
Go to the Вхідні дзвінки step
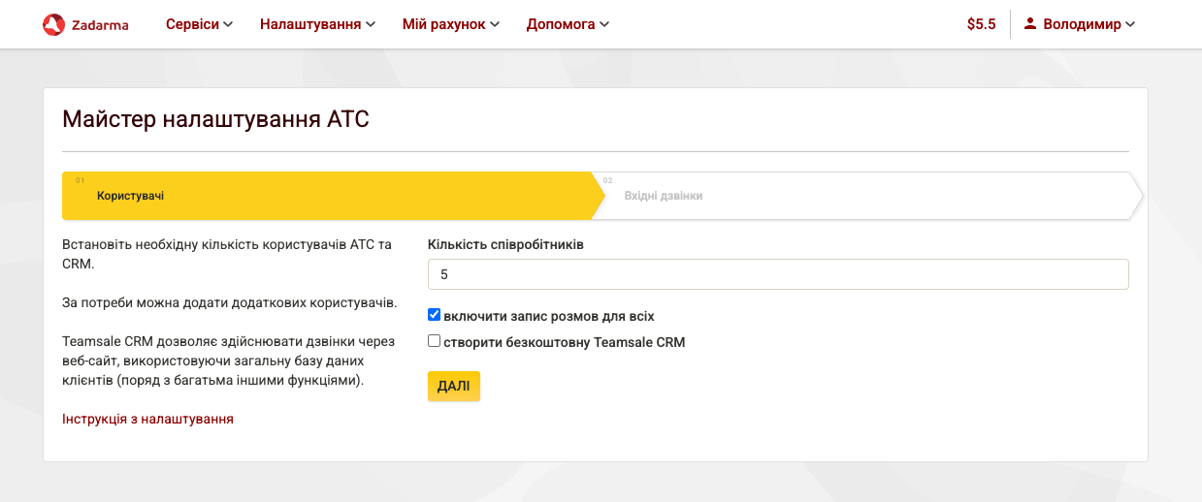click(664, 196)
